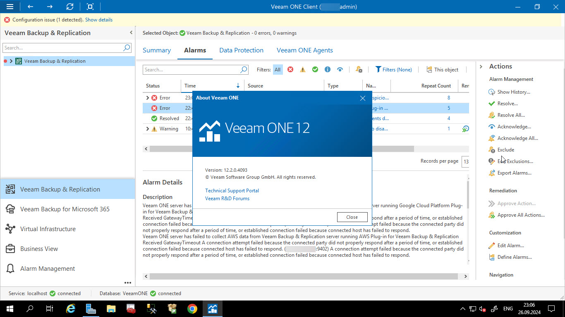Image resolution: width=565 pixels, height=317 pixels.
Task: Expand the first Error alarm row
Action: click(148, 98)
